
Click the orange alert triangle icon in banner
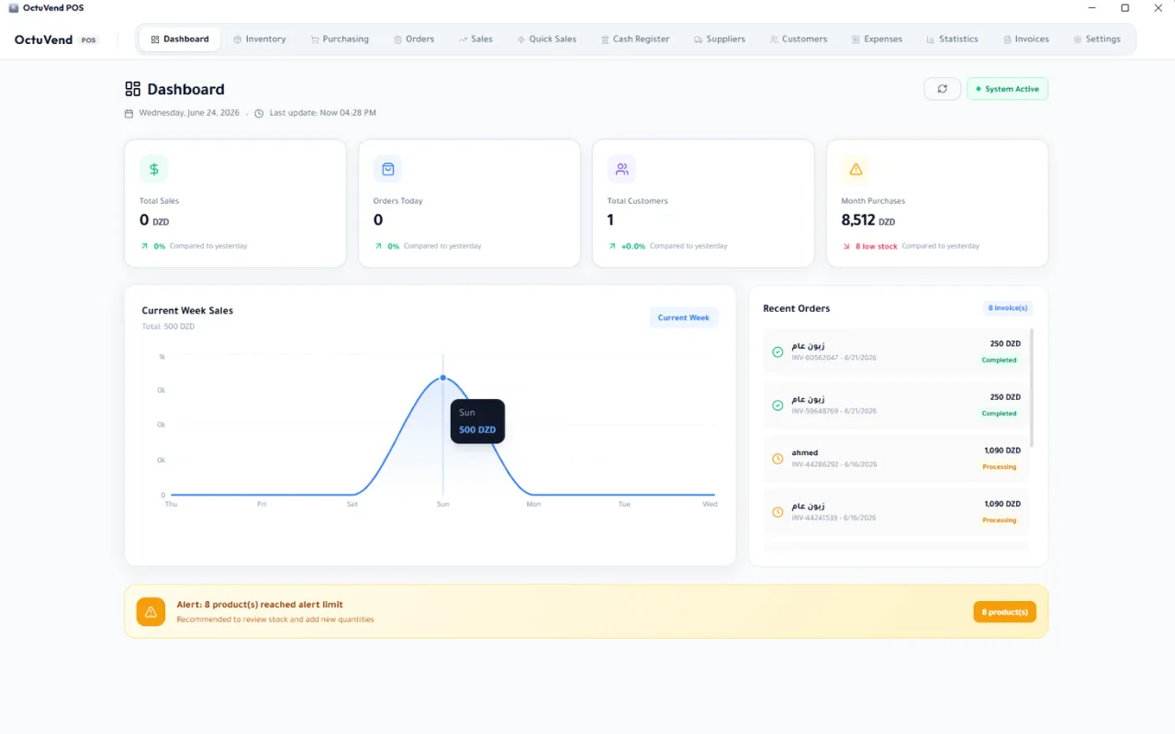click(151, 612)
